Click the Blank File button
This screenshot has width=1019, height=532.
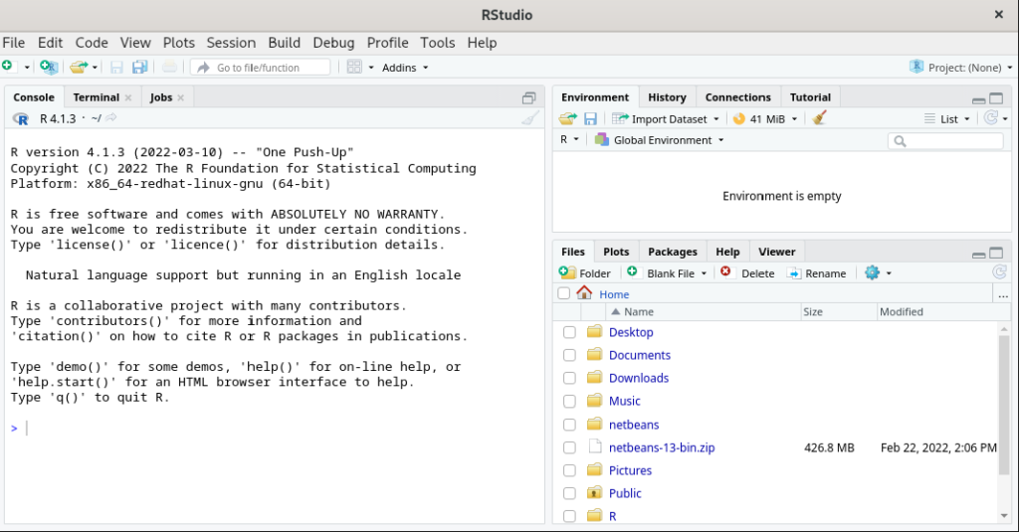point(663,273)
